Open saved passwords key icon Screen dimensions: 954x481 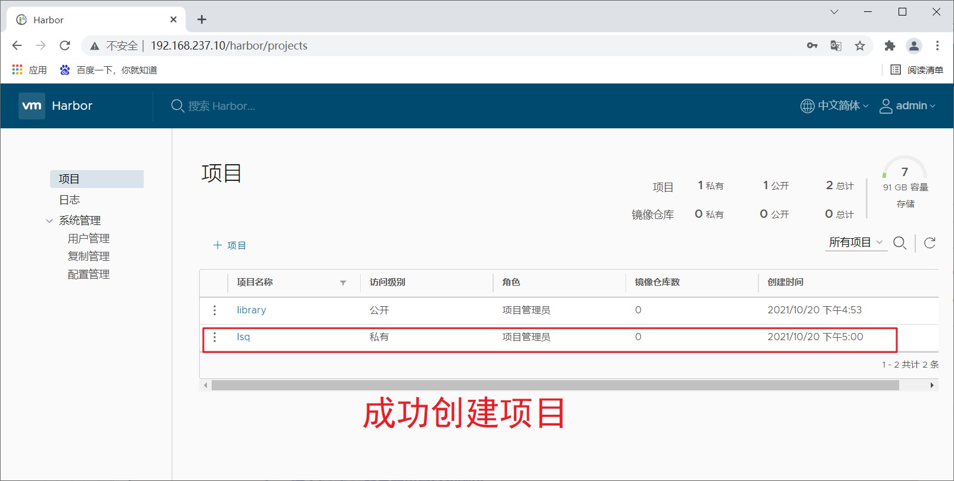tap(812, 45)
